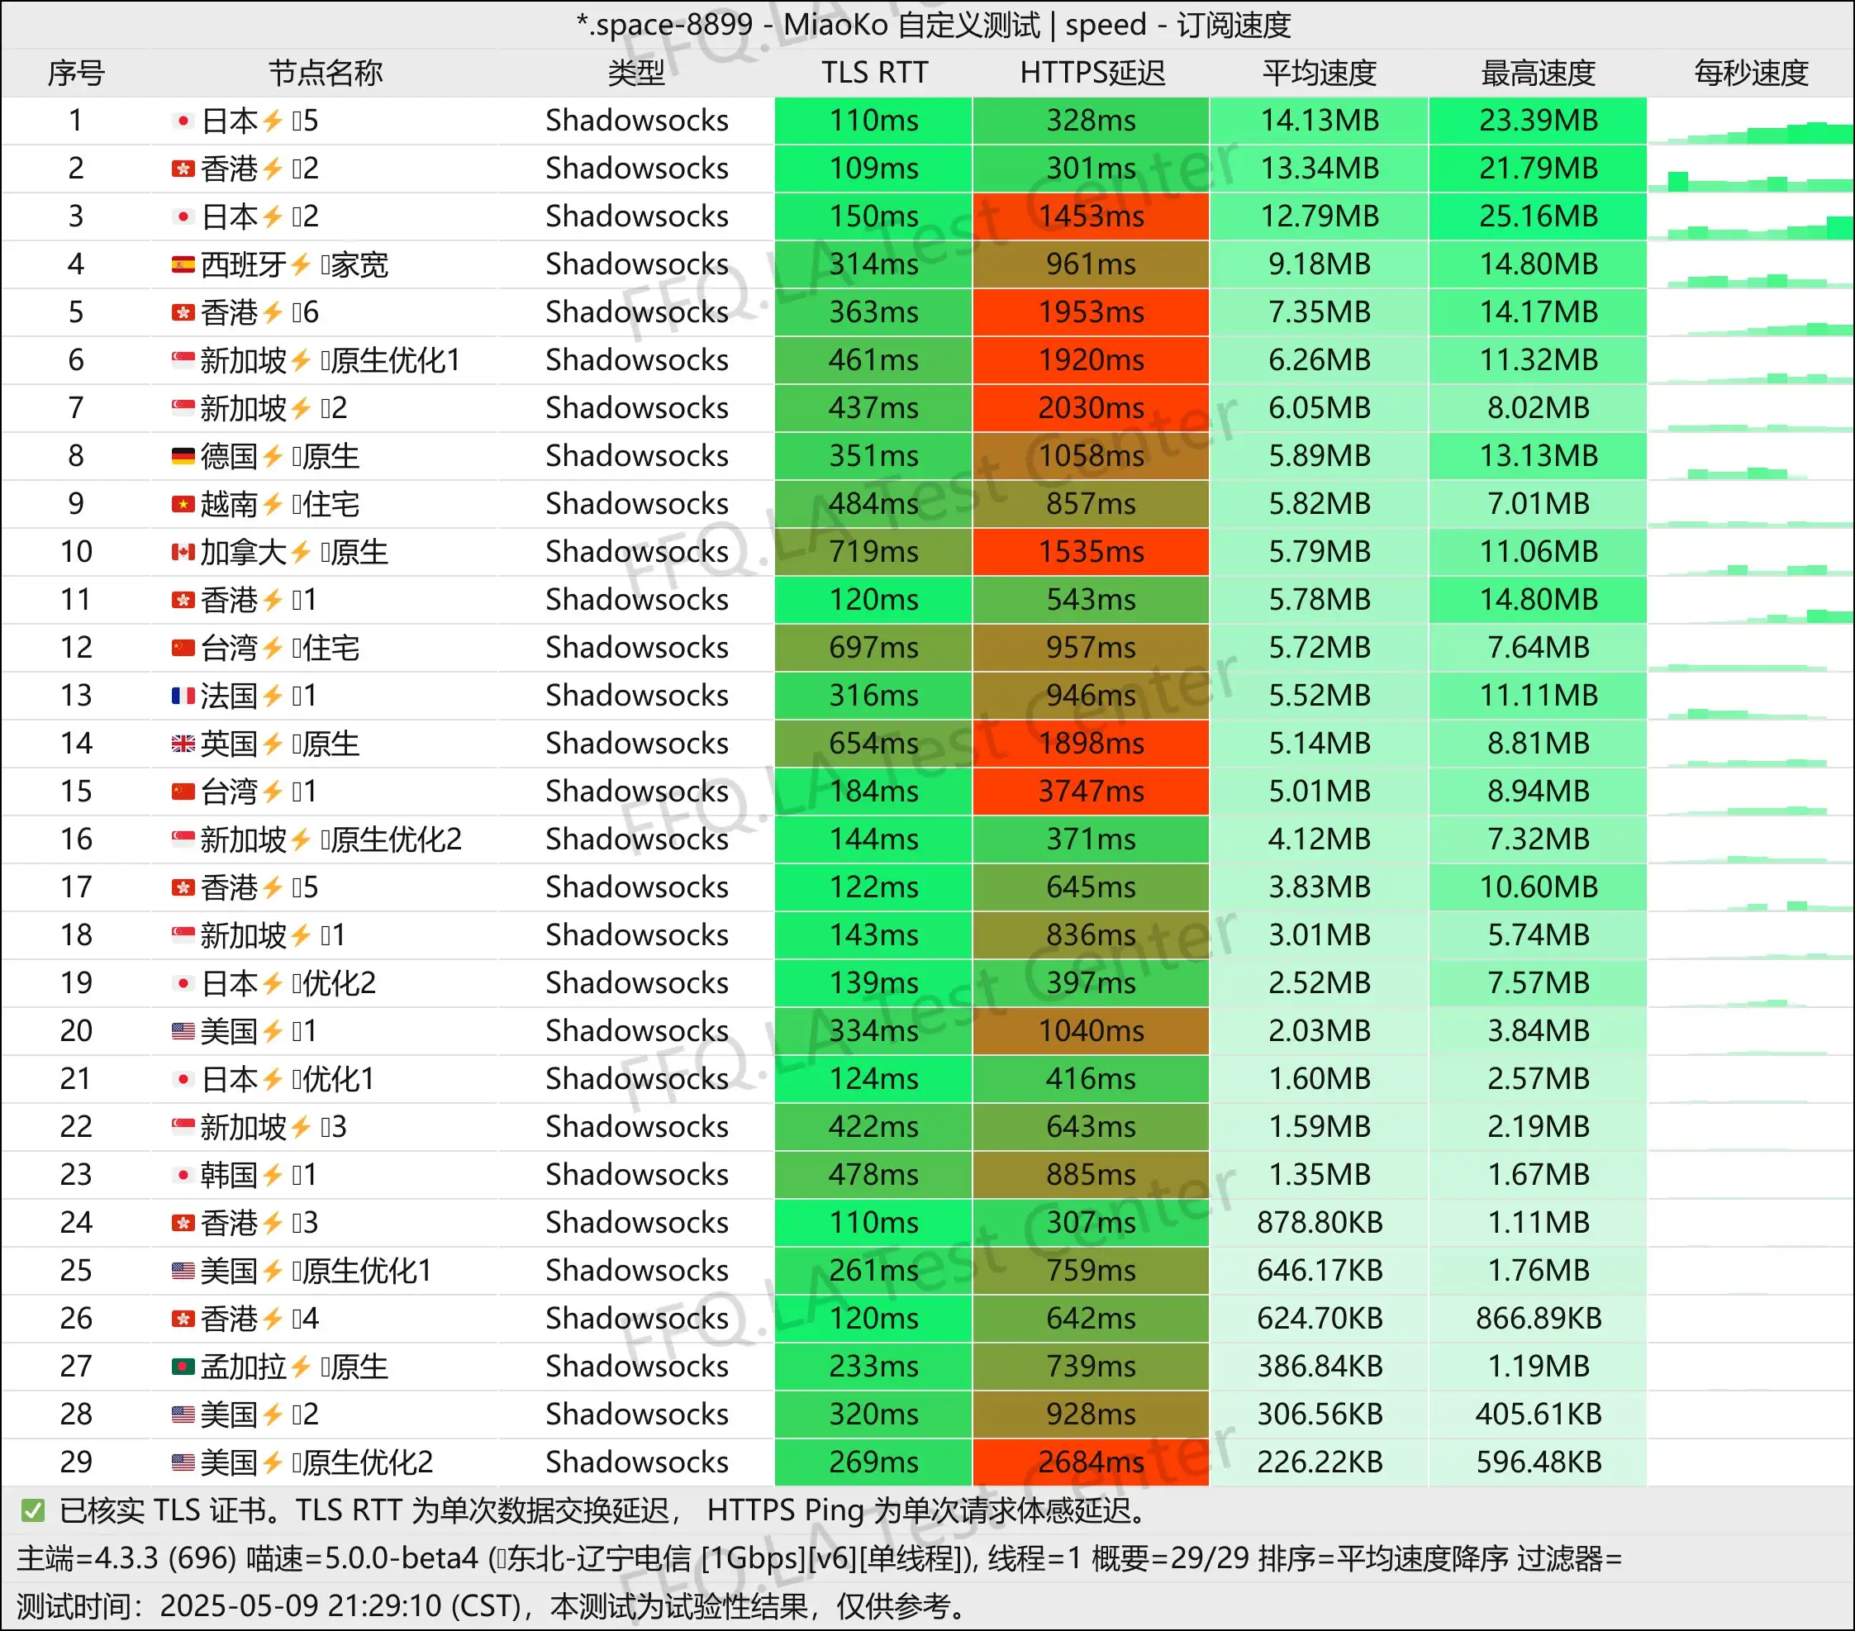1855x1631 pixels.
Task: Click the Canada flag beside 加拿大 原生
Action: coord(183,553)
